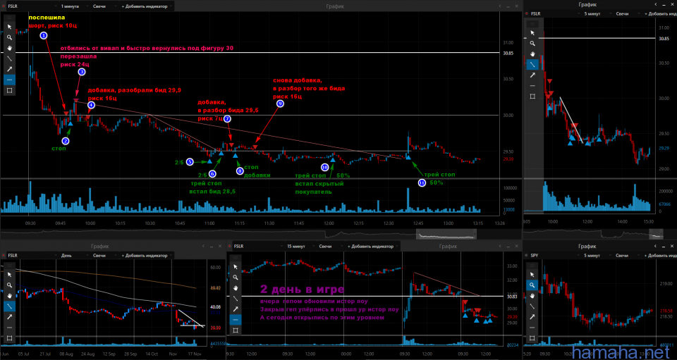Select the pointer tool in the SPY chart
The height and width of the screenshot is (360, 677).
pyautogui.click(x=532, y=274)
